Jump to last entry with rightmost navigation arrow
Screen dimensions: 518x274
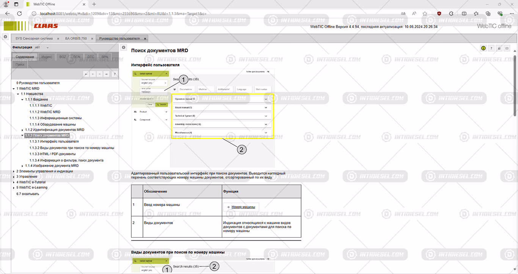[x=107, y=74]
